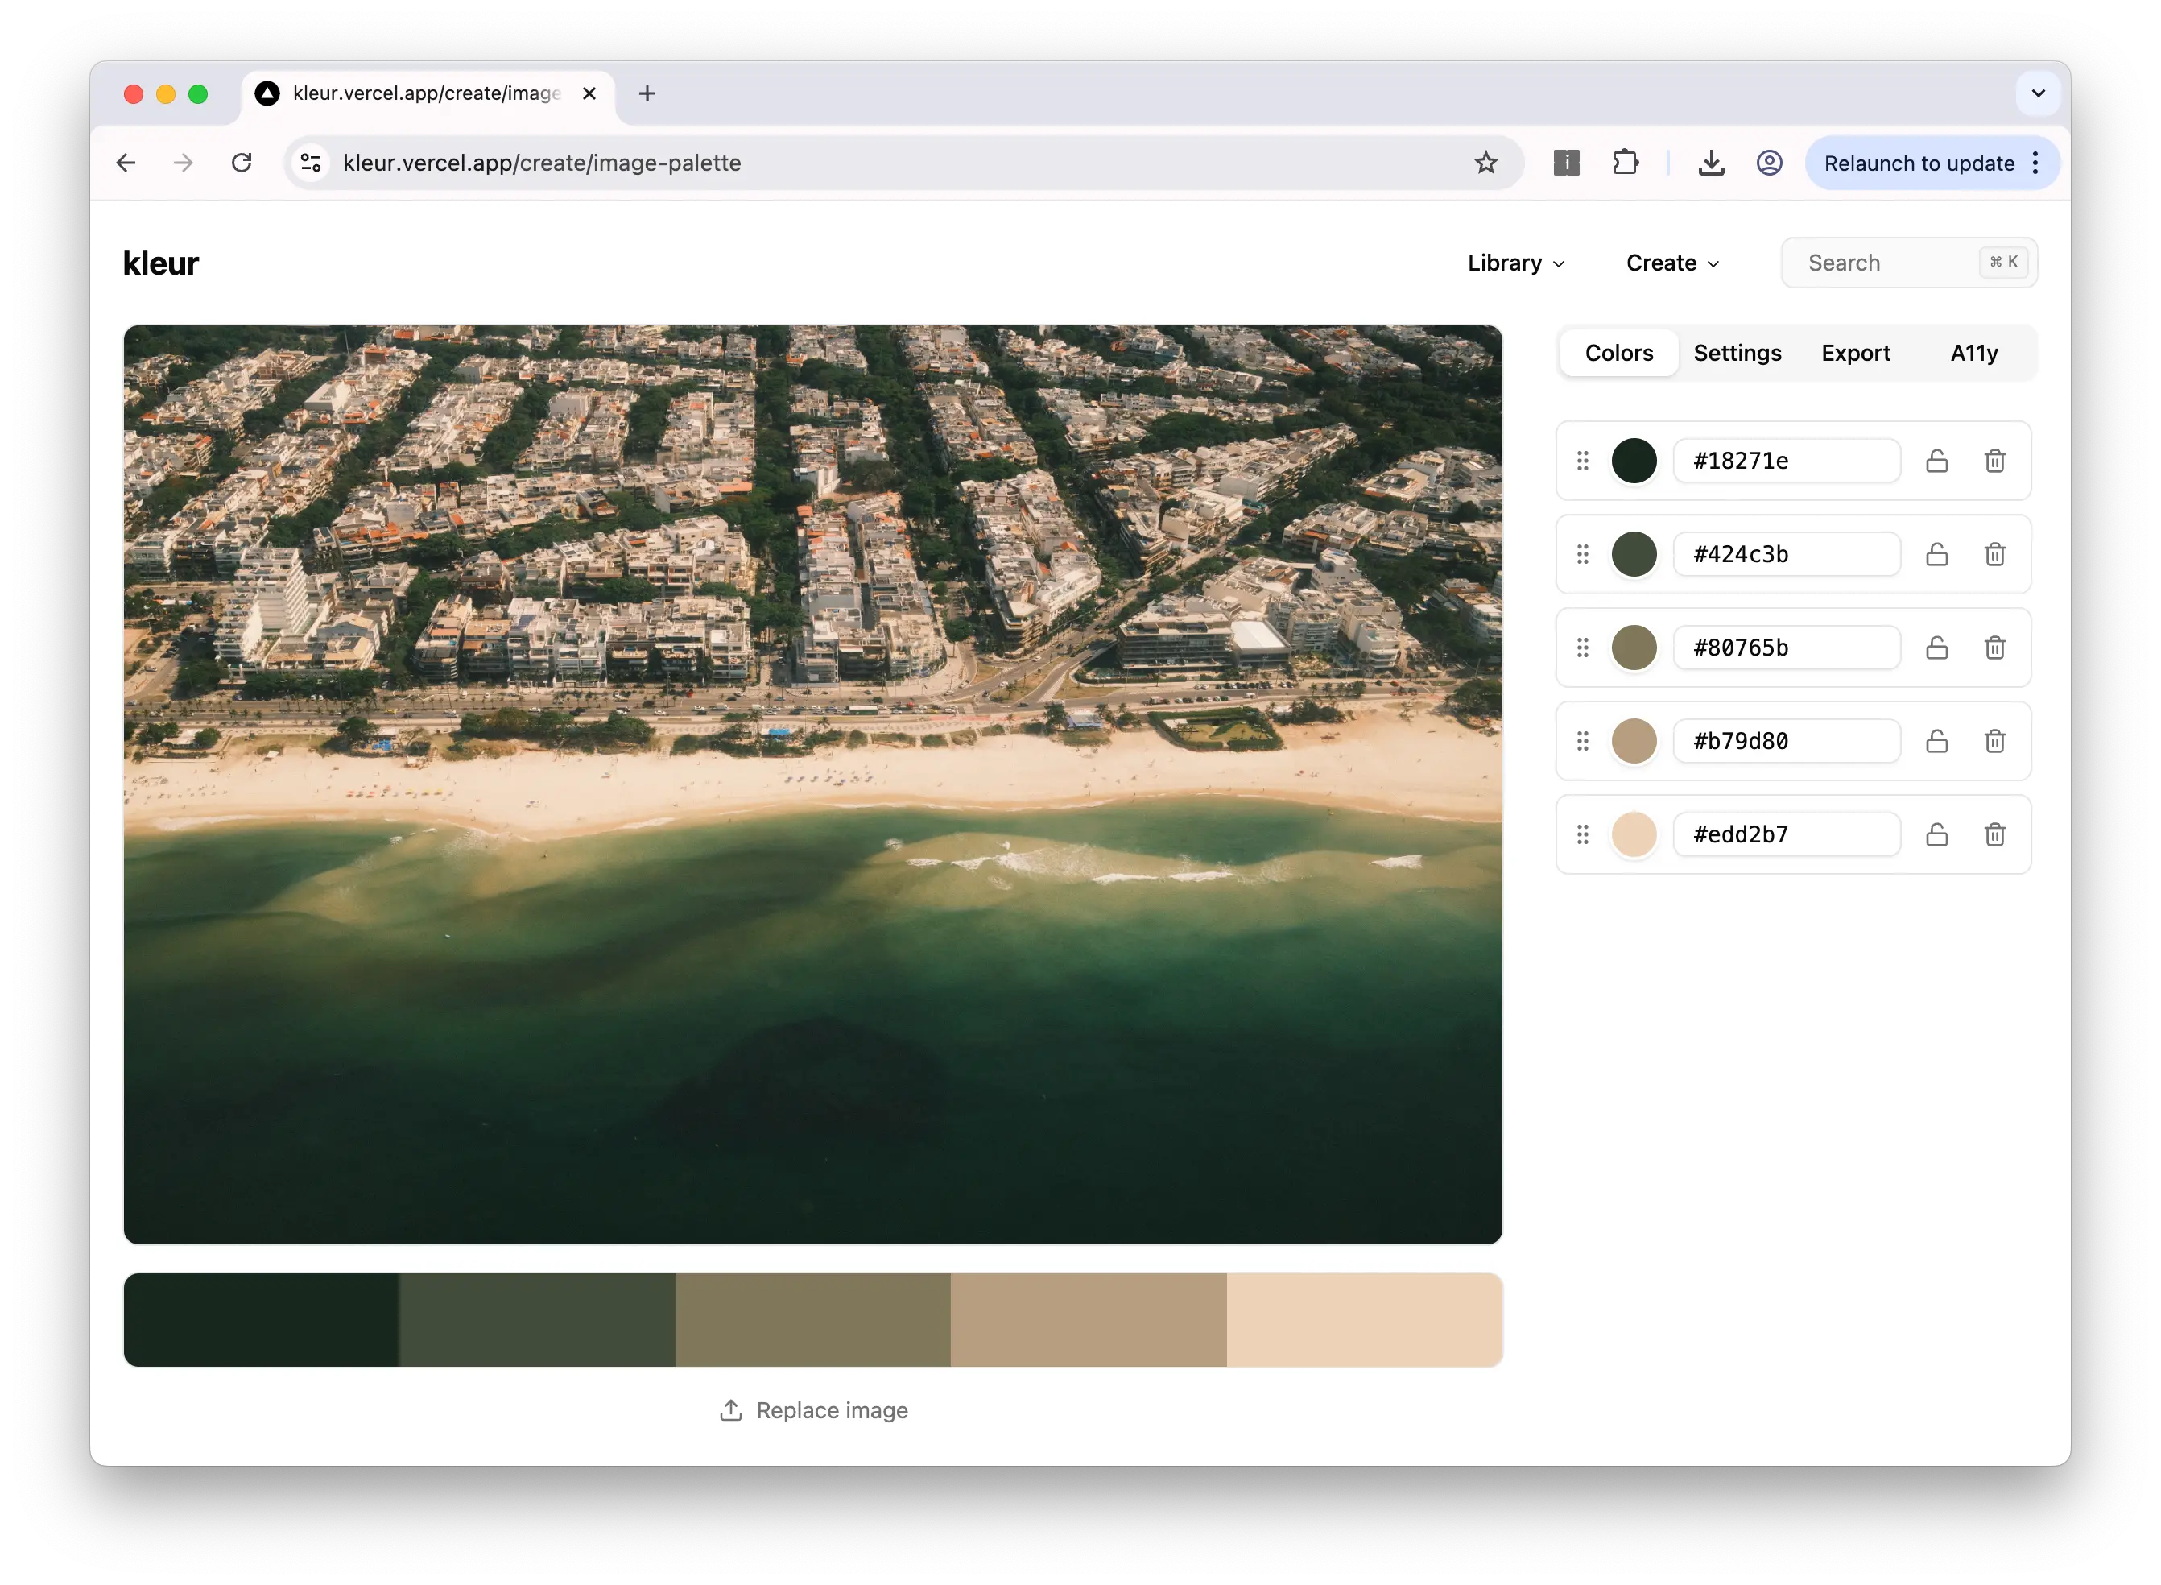This screenshot has height=1585, width=2161.
Task: Toggle lock on #18271e color
Action: pos(1936,461)
